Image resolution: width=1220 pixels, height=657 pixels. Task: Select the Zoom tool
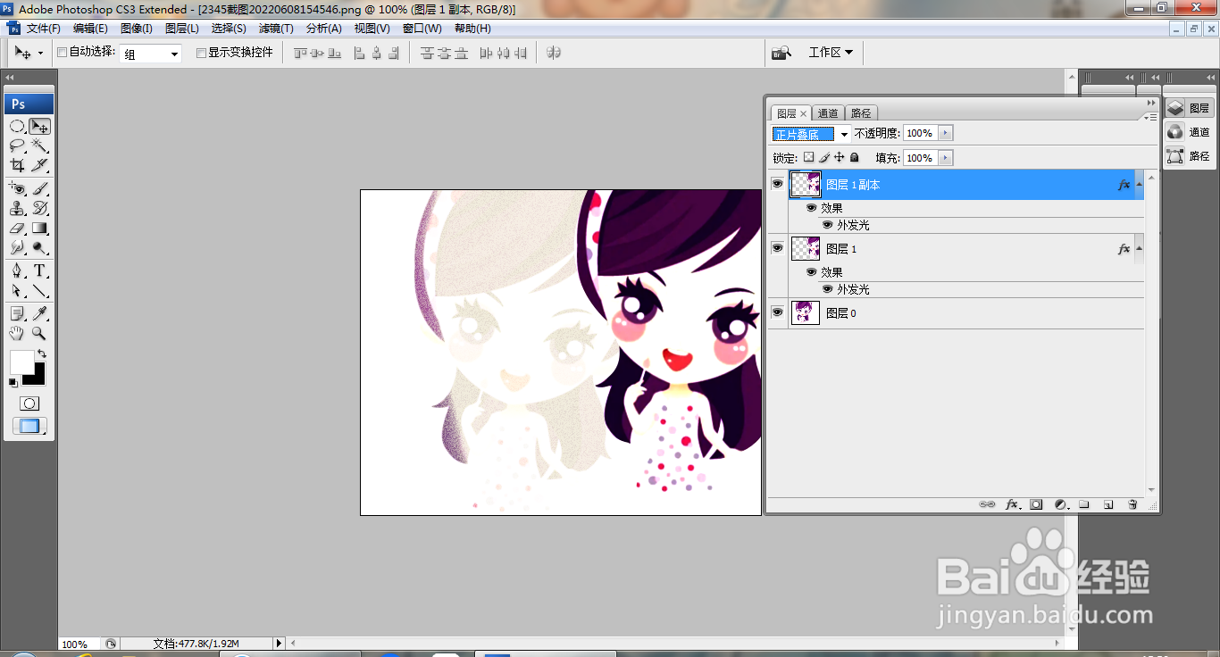[39, 333]
